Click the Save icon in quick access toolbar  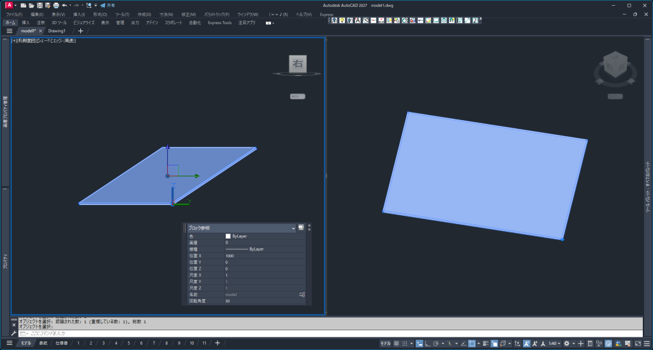click(40, 5)
